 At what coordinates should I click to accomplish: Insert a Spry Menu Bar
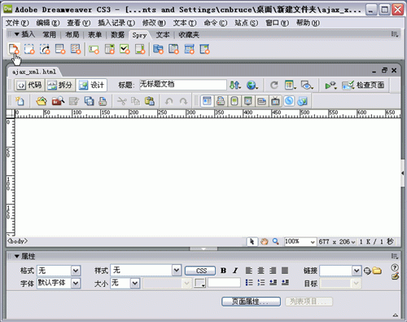pyautogui.click(x=158, y=49)
